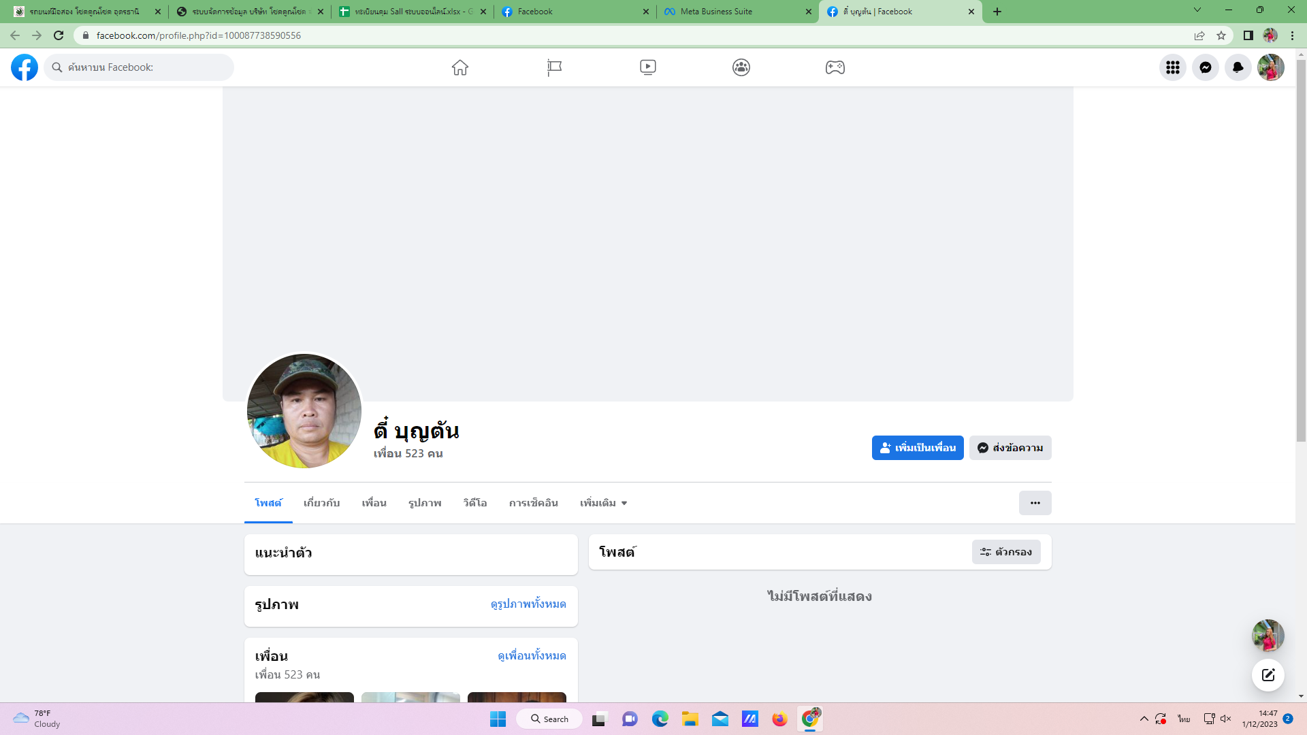Open the three-dot profile options menu
Screen dimensions: 1307x735
point(1035,503)
